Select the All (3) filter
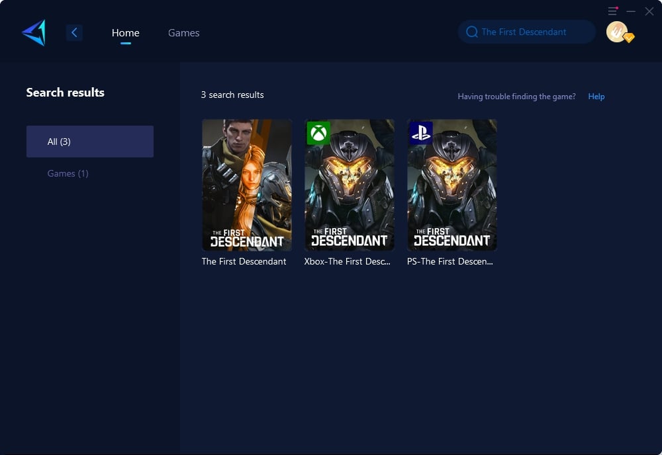 (90, 142)
